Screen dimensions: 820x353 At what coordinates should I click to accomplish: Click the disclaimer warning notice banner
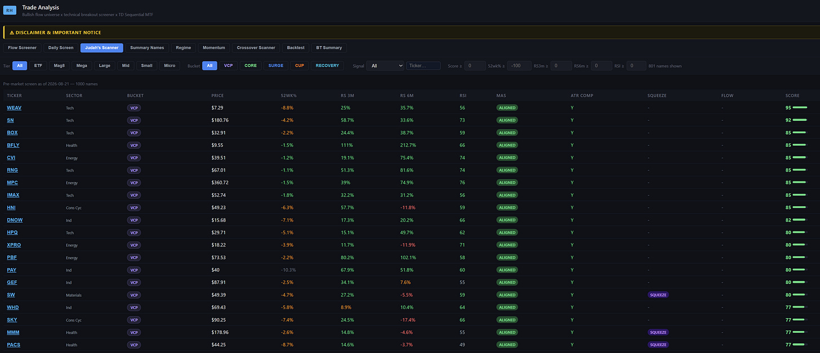click(411, 33)
